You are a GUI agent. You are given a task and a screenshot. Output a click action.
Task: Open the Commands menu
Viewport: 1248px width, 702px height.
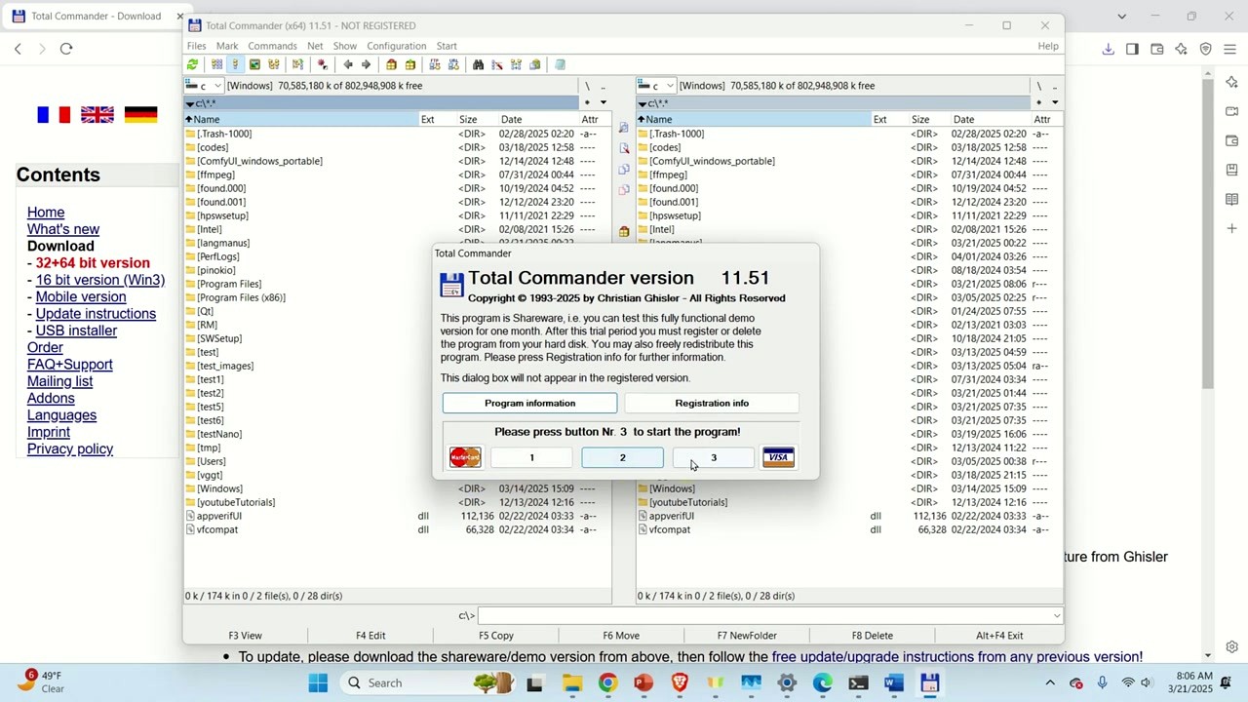click(272, 45)
